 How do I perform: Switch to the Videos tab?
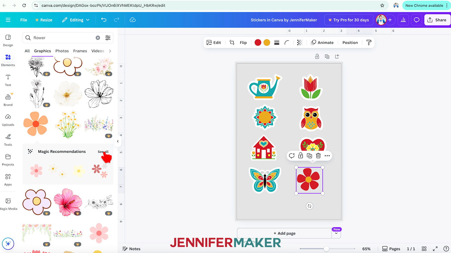[x=98, y=51]
